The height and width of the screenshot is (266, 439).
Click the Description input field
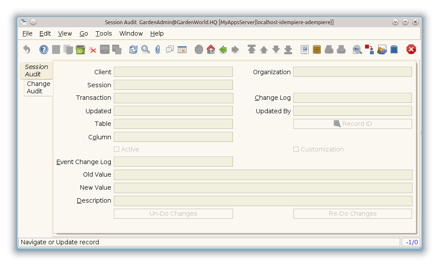coord(263,200)
